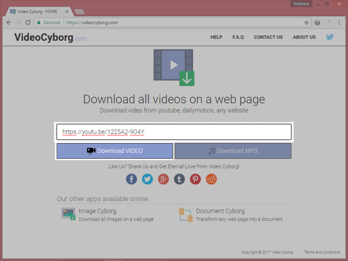Click the globe extension icon in toolbar
Image resolution: width=348 pixels, height=261 pixels.
pyautogui.click(x=318, y=22)
